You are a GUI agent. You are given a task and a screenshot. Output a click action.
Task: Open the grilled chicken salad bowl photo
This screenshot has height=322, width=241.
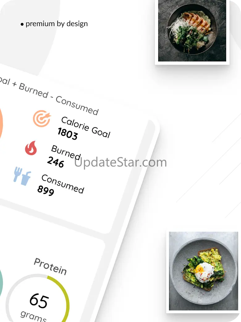192,31
